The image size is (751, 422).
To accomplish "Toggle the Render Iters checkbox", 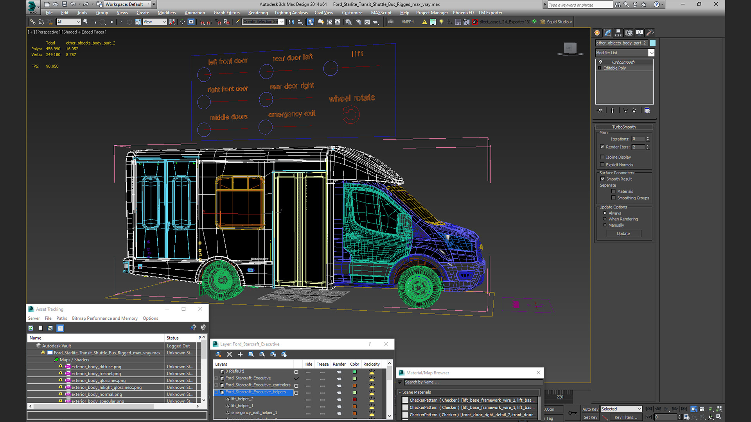I will (x=602, y=147).
